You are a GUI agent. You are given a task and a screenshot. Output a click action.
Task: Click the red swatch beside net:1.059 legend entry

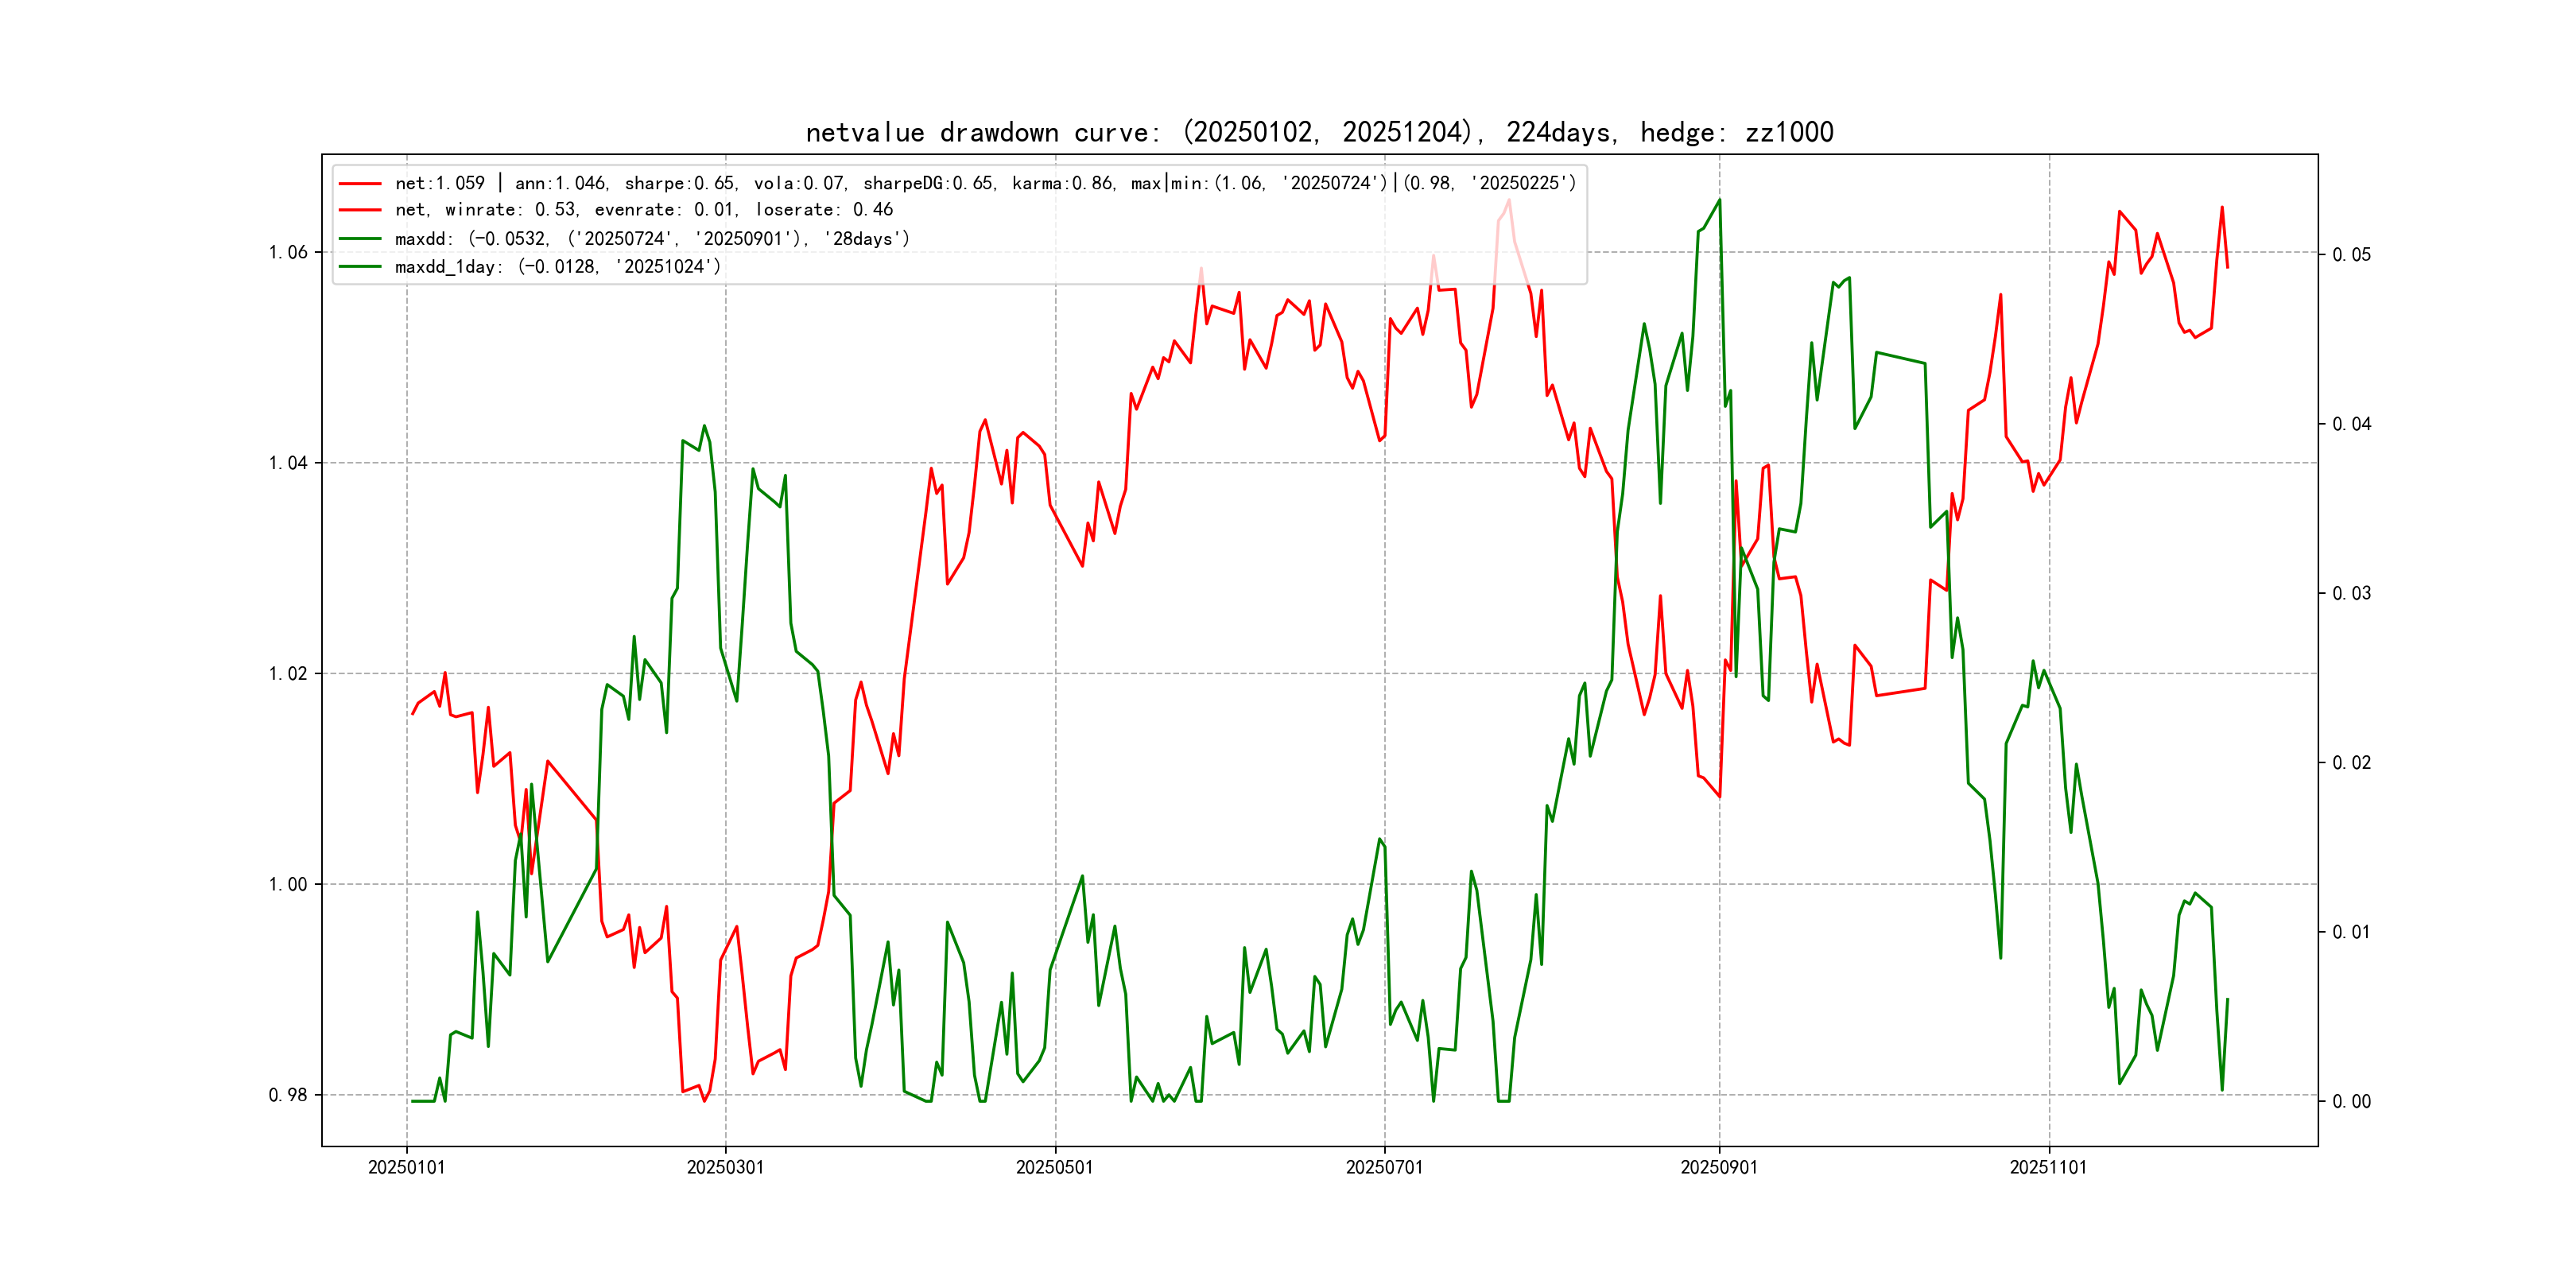[x=360, y=183]
